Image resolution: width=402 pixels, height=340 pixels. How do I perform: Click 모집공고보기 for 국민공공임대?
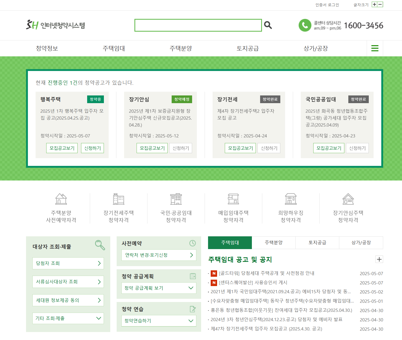(329, 148)
